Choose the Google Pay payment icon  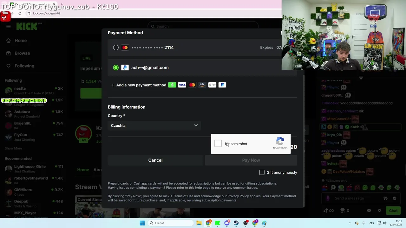[x=212, y=85]
